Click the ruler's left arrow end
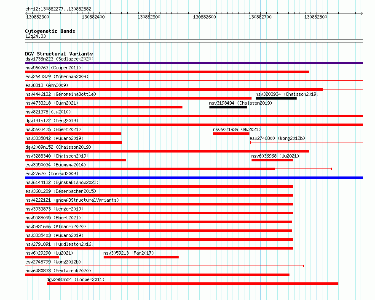This screenshot has width=375, height=300. [26, 13]
